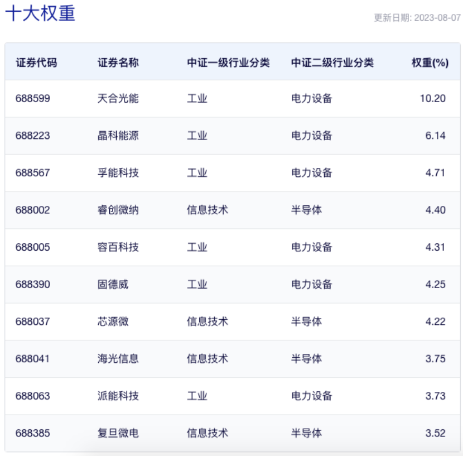Select stock name 固德威

[x=113, y=285]
